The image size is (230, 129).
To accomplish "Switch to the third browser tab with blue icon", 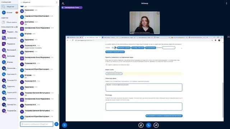I will pos(110,37).
